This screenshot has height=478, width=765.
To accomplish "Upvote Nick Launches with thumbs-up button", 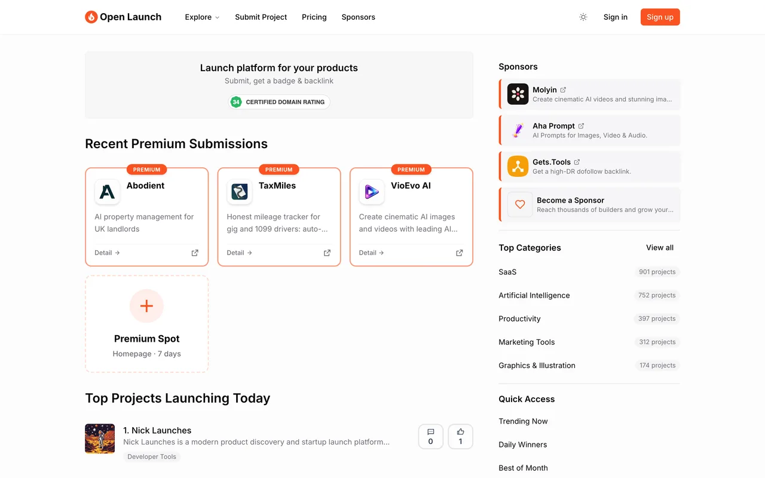I will 460,437.
